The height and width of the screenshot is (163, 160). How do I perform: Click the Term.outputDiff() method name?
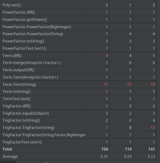click(x=18, y=70)
